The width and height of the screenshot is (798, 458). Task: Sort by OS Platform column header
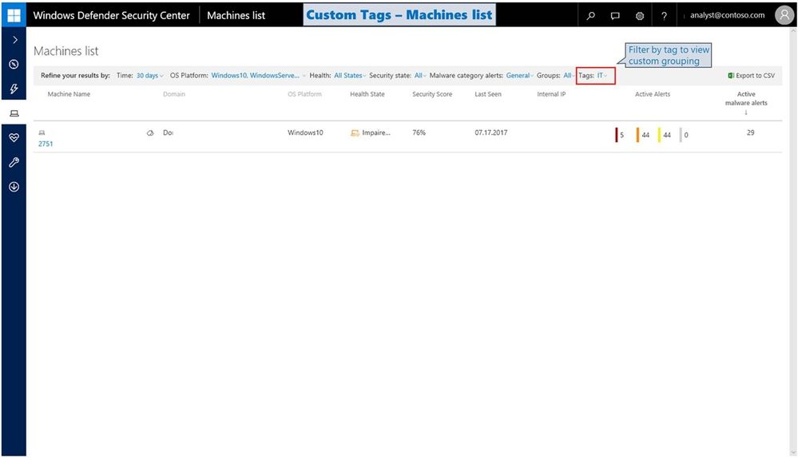(304, 94)
